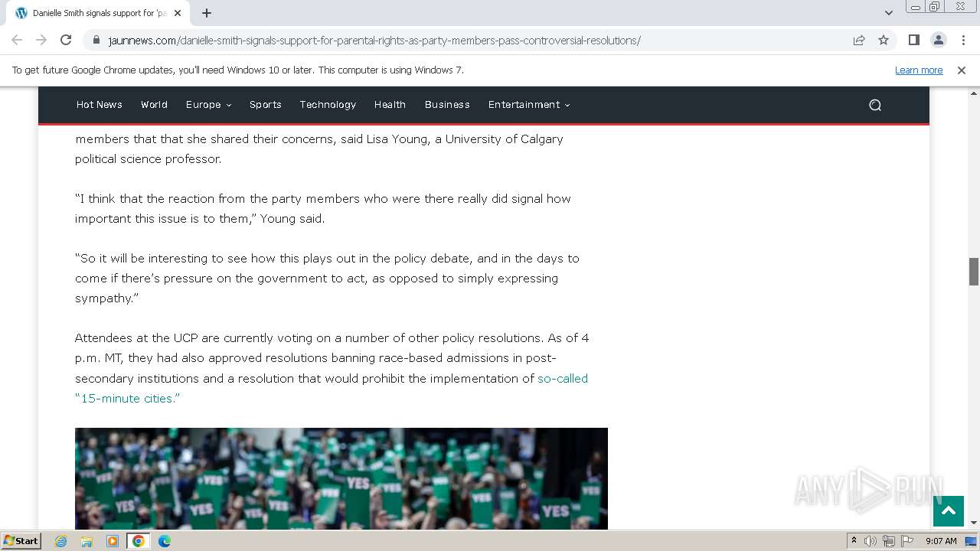Viewport: 980px width, 551px height.
Task: Go to the Health section
Action: (x=390, y=104)
